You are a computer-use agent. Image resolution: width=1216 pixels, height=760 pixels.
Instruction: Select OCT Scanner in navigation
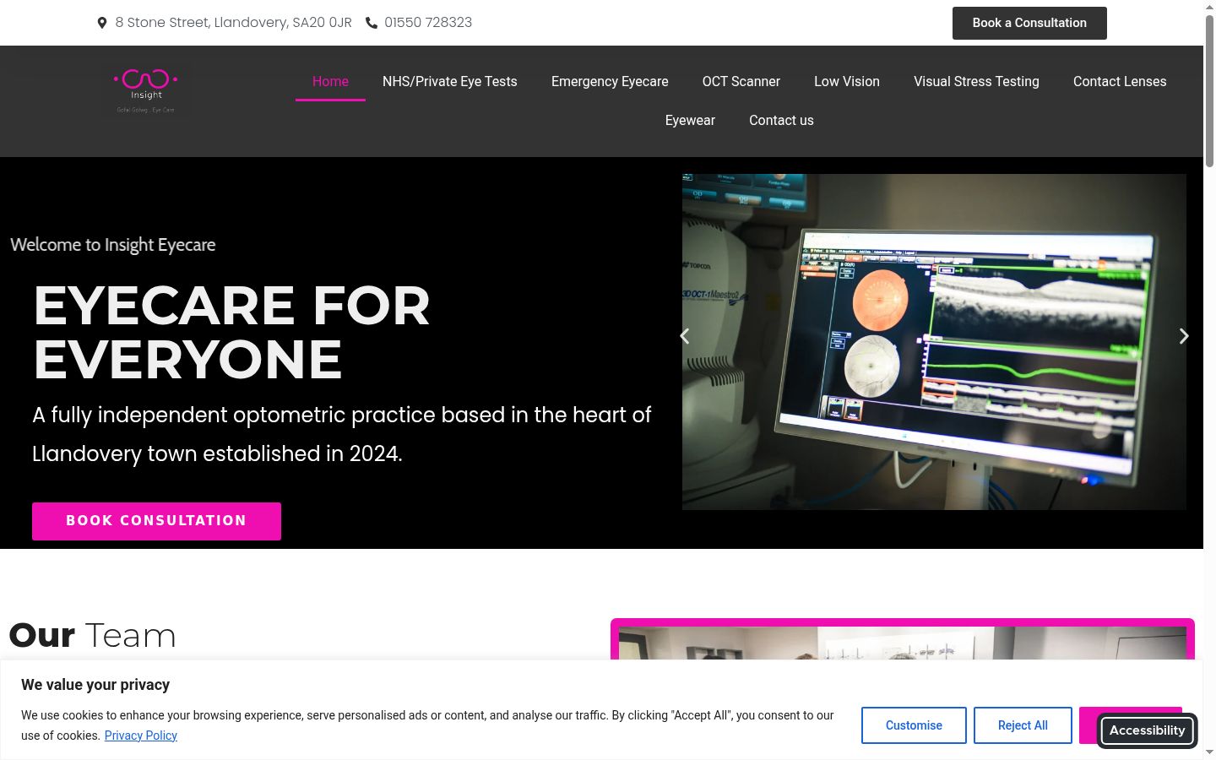click(x=741, y=81)
